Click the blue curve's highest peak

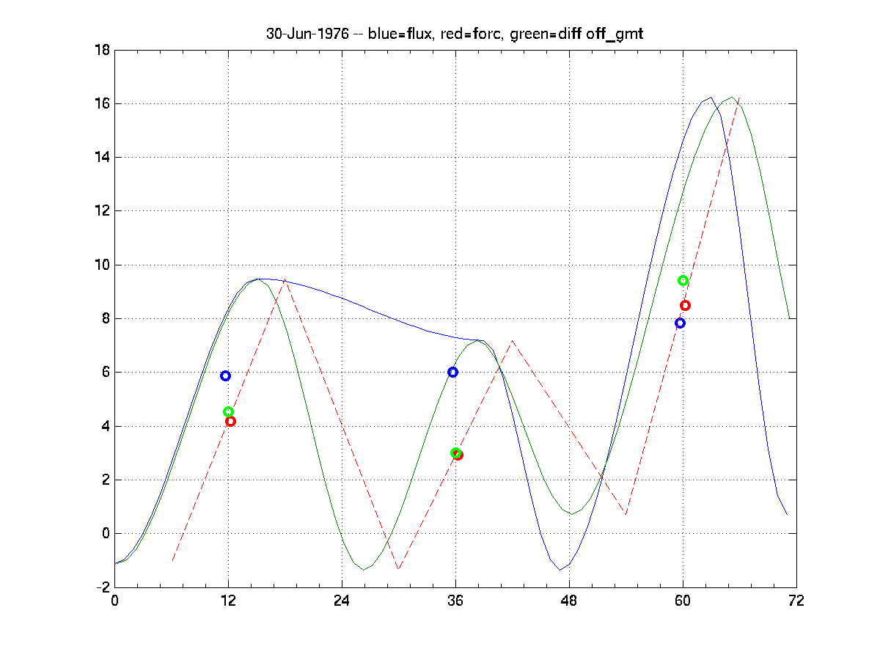[711, 98]
